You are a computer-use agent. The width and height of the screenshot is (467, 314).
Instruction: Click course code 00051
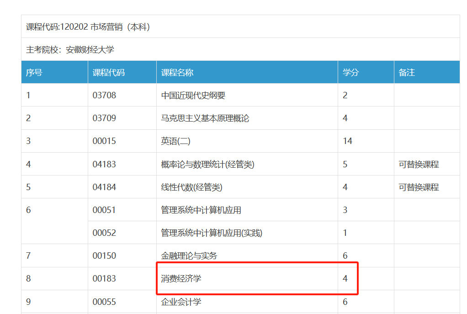pyautogui.click(x=104, y=210)
